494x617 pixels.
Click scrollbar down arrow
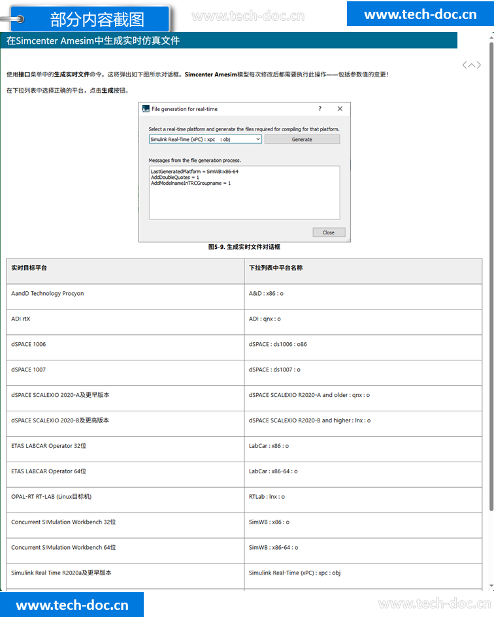click(491, 586)
